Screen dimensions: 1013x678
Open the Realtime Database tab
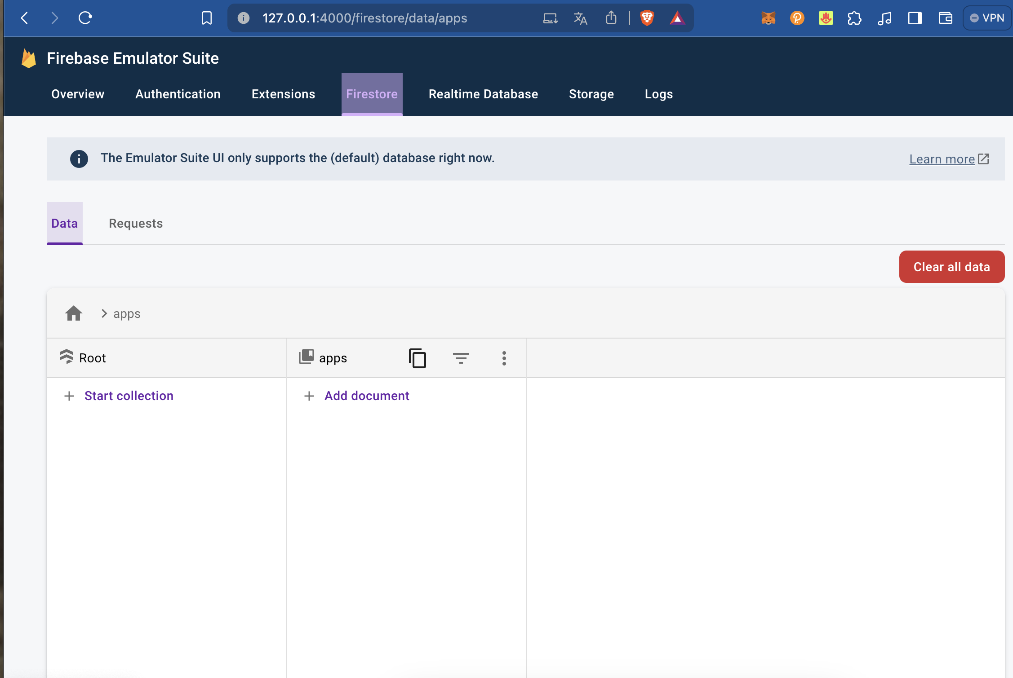coord(484,94)
